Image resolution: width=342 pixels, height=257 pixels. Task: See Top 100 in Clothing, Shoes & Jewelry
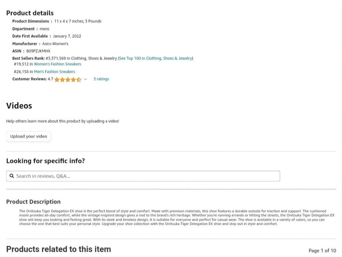point(156,58)
